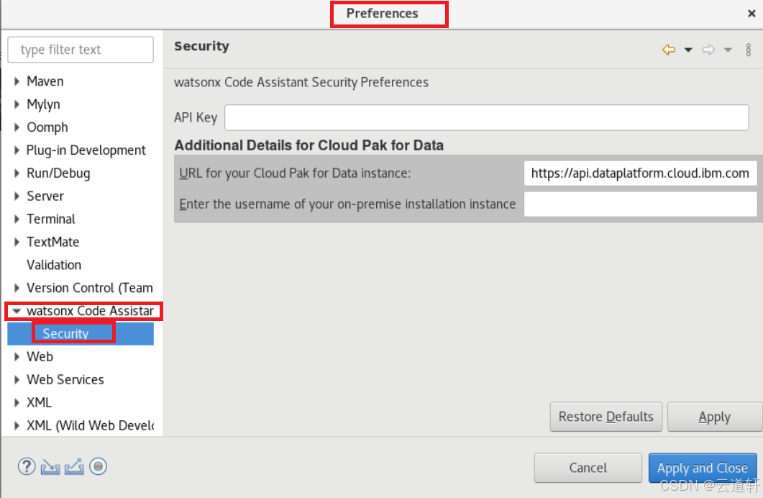This screenshot has width=763, height=498.
Task: Focus the API Key input field
Action: [x=486, y=117]
